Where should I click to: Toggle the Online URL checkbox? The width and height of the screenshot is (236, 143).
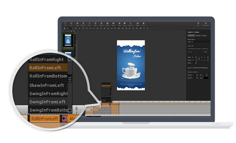pos(196,46)
